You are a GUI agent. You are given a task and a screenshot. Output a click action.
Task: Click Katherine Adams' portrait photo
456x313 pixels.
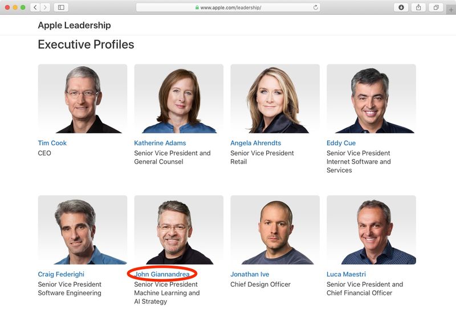click(x=179, y=99)
